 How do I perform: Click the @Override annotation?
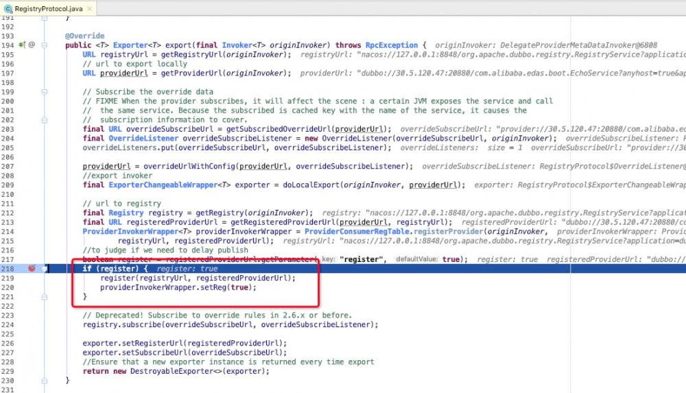pos(85,36)
